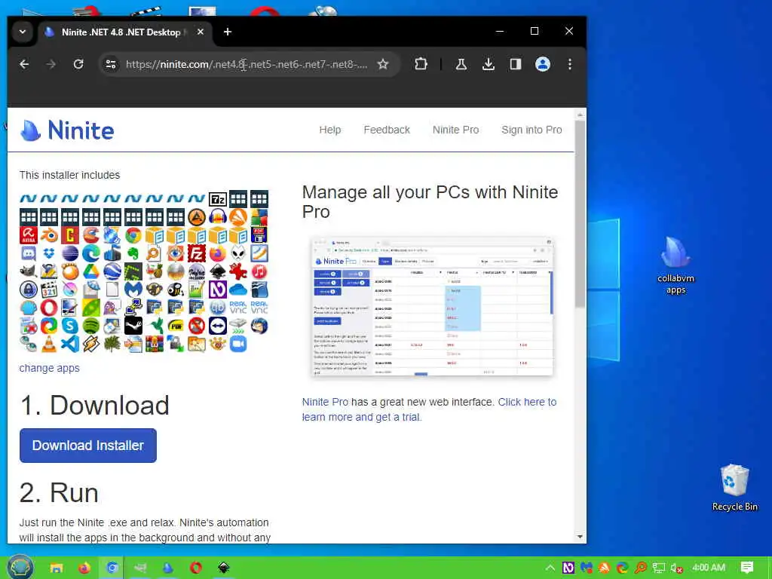Select the Recycle Bin desktop icon
This screenshot has height=579, width=772.
734,488
